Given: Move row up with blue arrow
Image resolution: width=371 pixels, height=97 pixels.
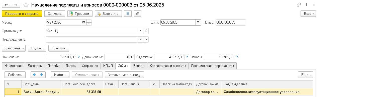Looking at the screenshot, I should (35, 74).
